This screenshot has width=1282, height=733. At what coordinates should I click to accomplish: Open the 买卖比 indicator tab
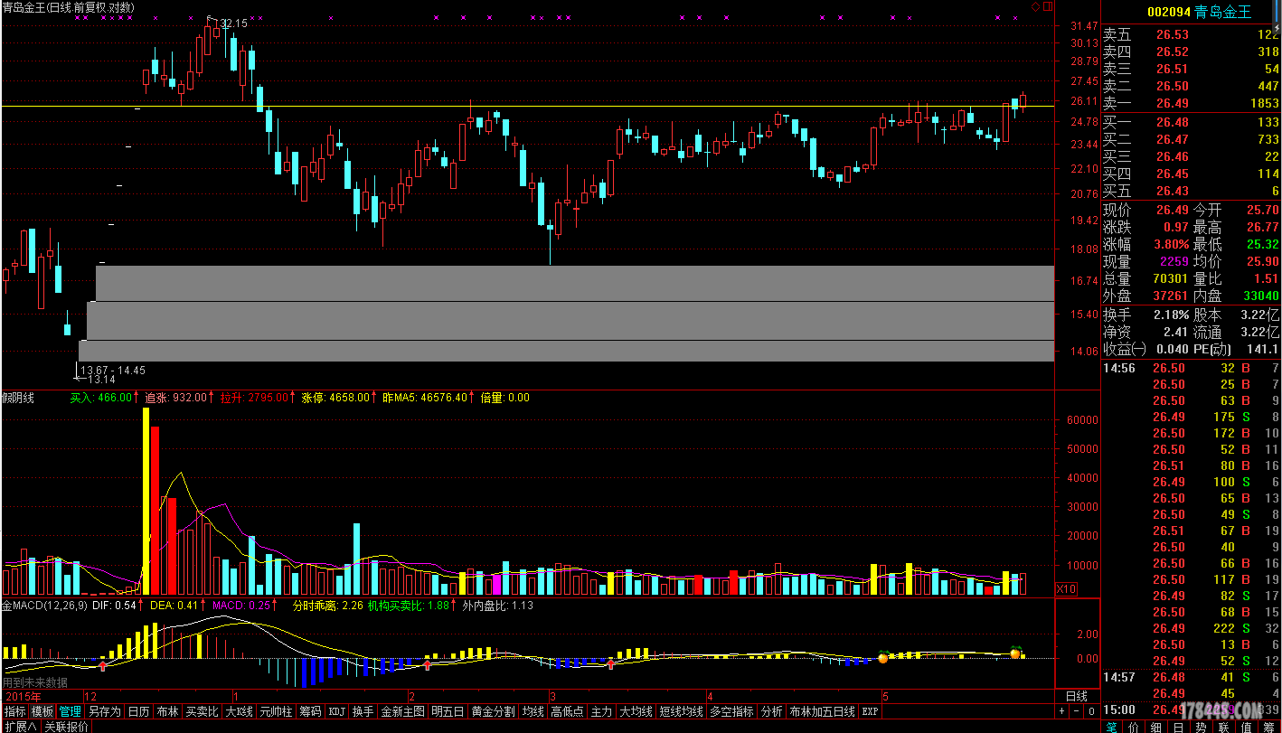[202, 711]
